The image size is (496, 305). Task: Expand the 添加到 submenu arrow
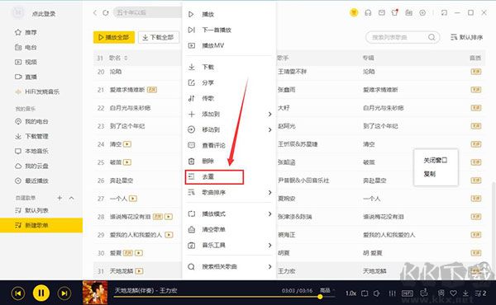pyautogui.click(x=269, y=115)
